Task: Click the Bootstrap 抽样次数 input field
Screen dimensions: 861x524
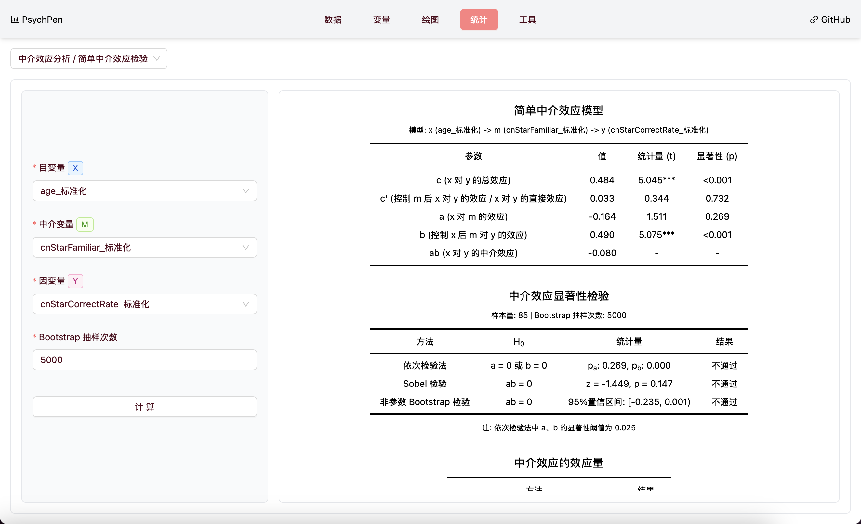Action: click(x=145, y=360)
